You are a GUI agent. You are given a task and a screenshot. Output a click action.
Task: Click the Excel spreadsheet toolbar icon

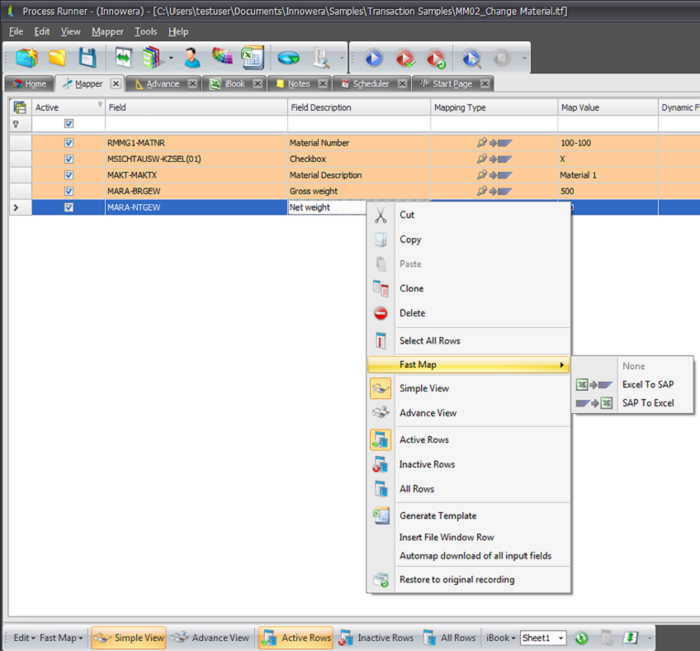pyautogui.click(x=251, y=58)
